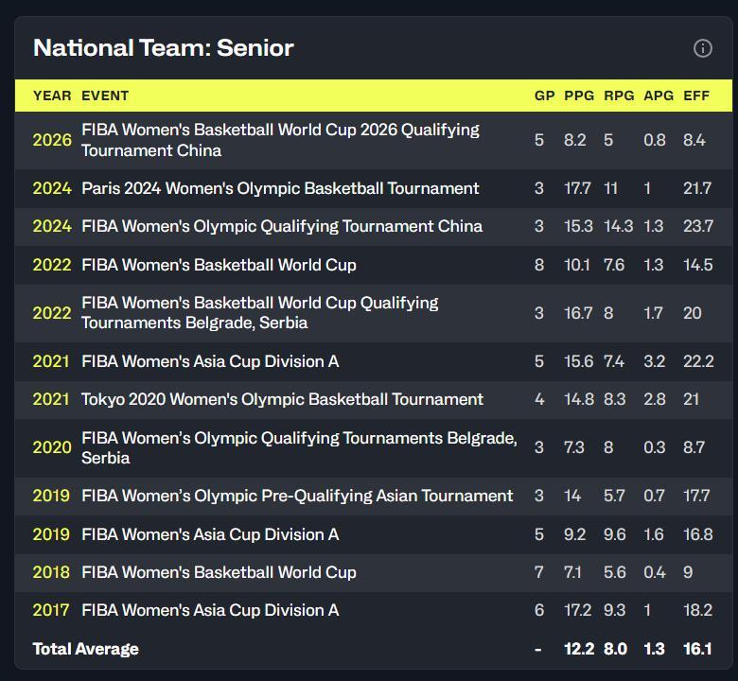This screenshot has height=681, width=738.
Task: Open the 2022 FIBA Women's Basketball World Cup event
Action: click(219, 265)
